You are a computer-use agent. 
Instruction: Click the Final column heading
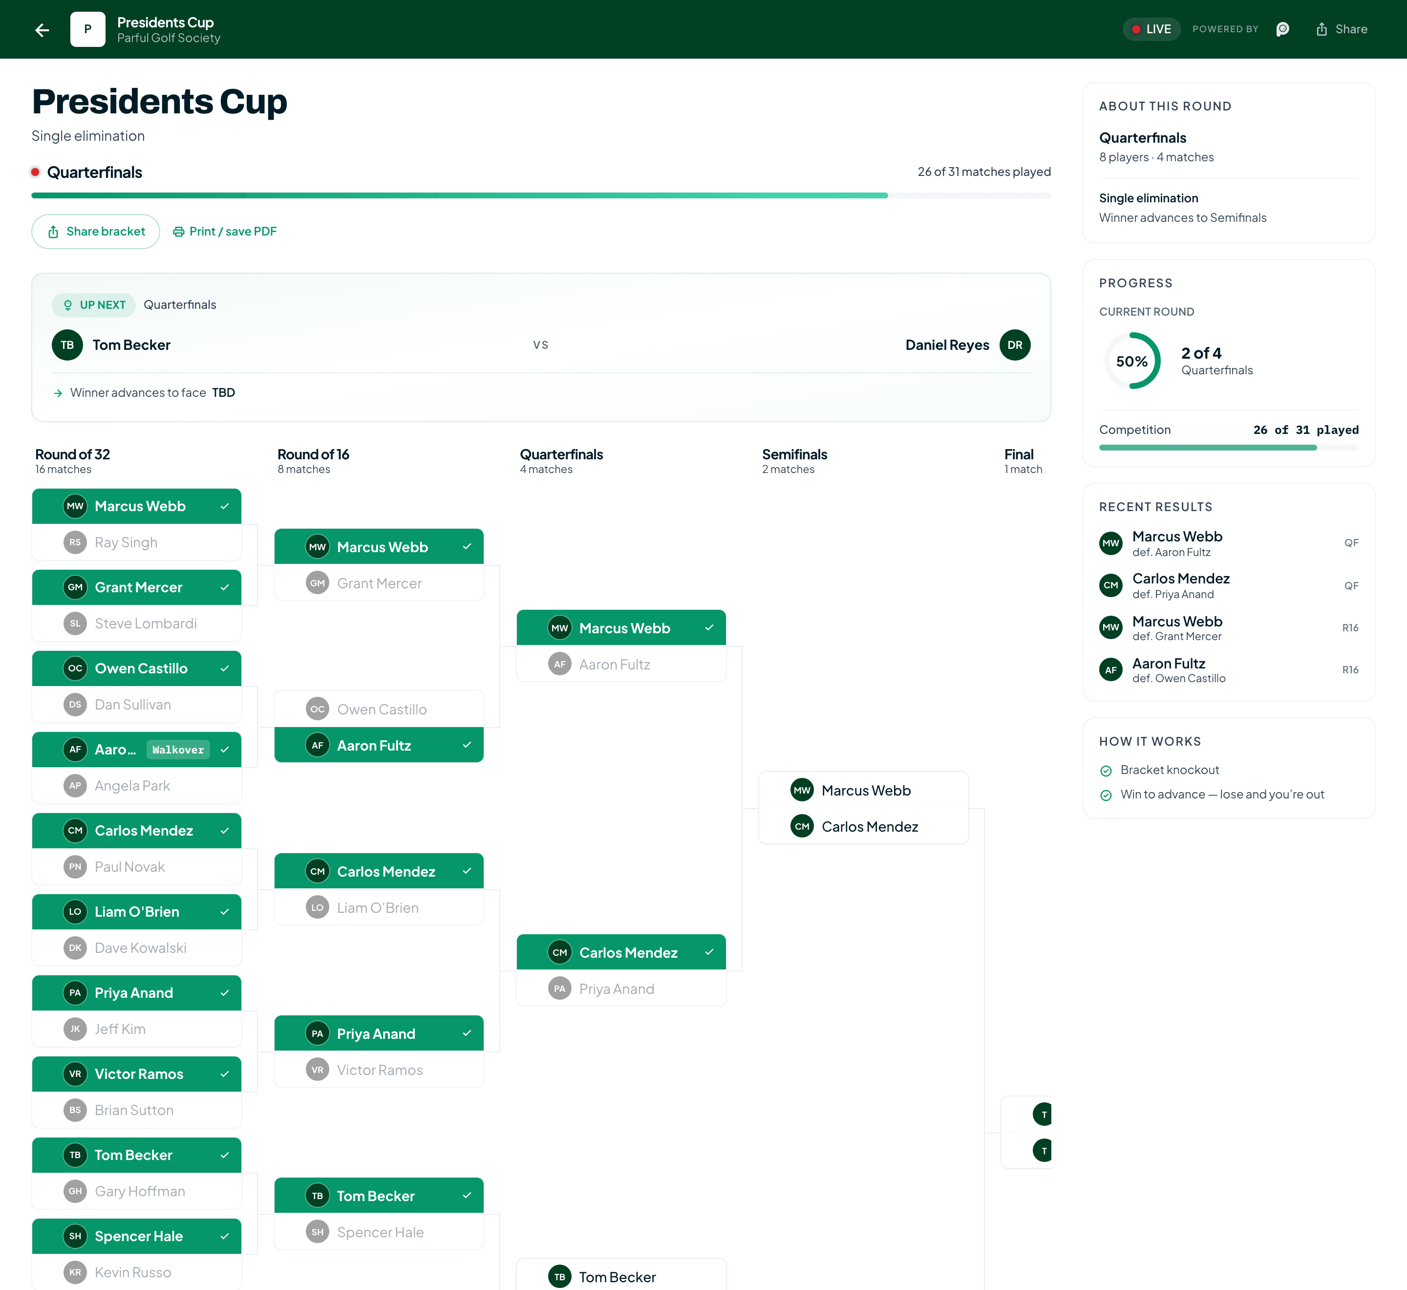pos(1019,454)
